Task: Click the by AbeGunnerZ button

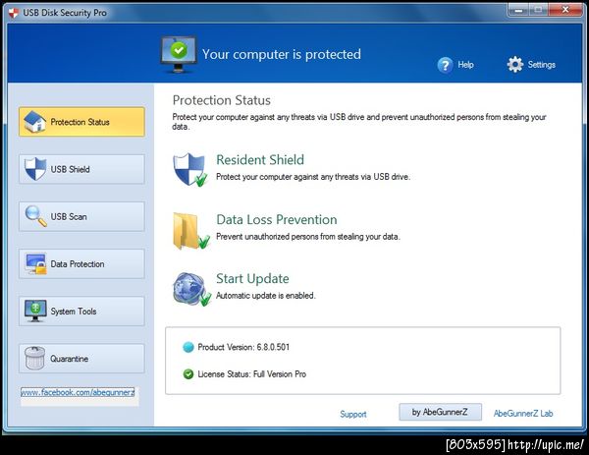Action: (x=440, y=412)
